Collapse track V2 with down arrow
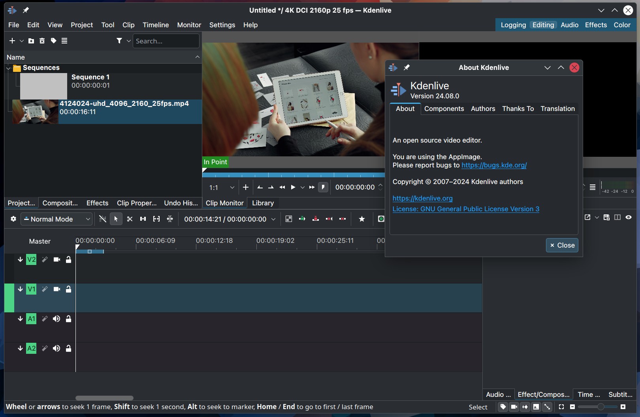Image resolution: width=640 pixels, height=417 pixels. tap(20, 259)
